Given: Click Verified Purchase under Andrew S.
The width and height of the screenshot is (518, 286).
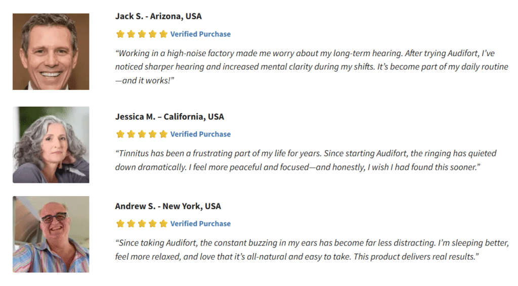Looking at the screenshot, I should point(200,224).
